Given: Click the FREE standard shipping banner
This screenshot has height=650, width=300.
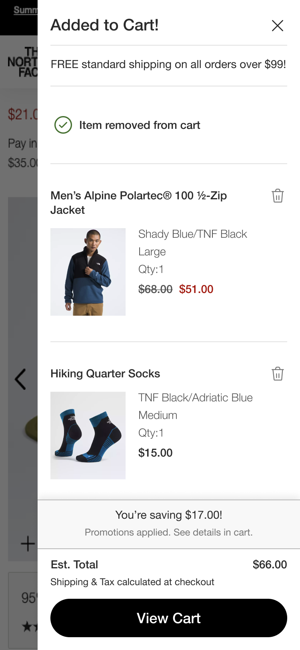Looking at the screenshot, I should click(x=168, y=64).
